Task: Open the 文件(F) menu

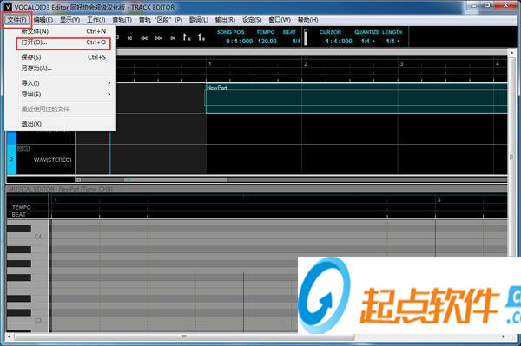Action: (16, 20)
